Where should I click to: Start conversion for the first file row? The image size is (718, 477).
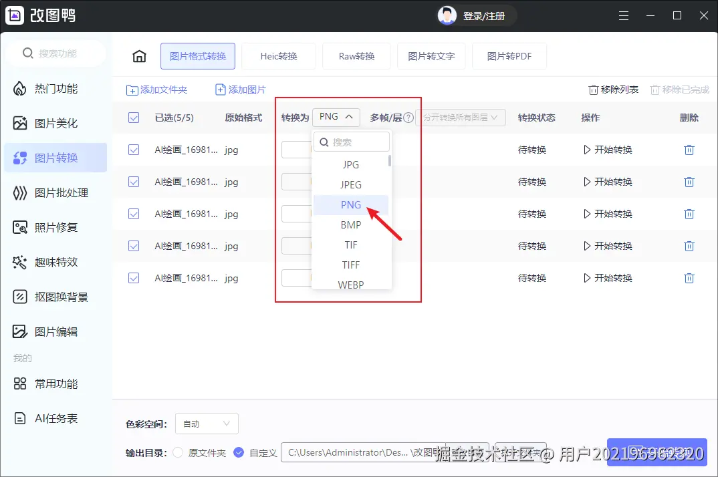[608, 150]
